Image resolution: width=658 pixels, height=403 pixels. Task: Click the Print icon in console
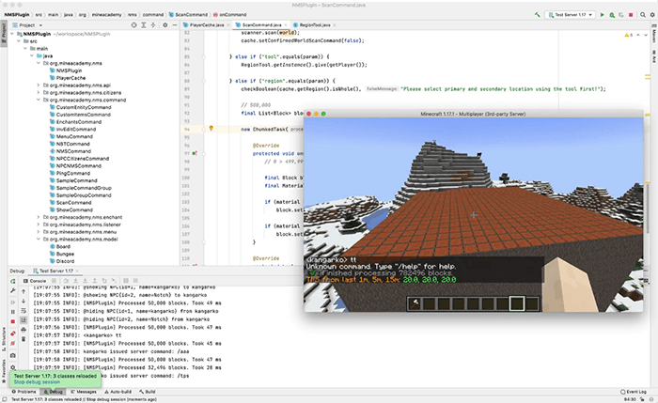point(23,330)
